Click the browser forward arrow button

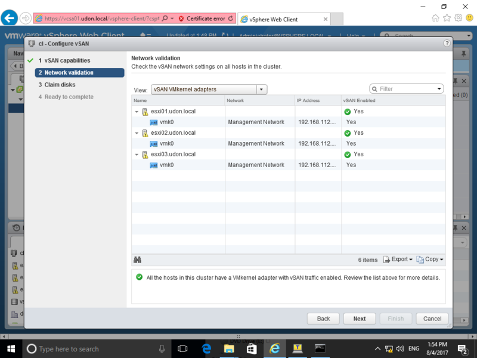[26, 18]
